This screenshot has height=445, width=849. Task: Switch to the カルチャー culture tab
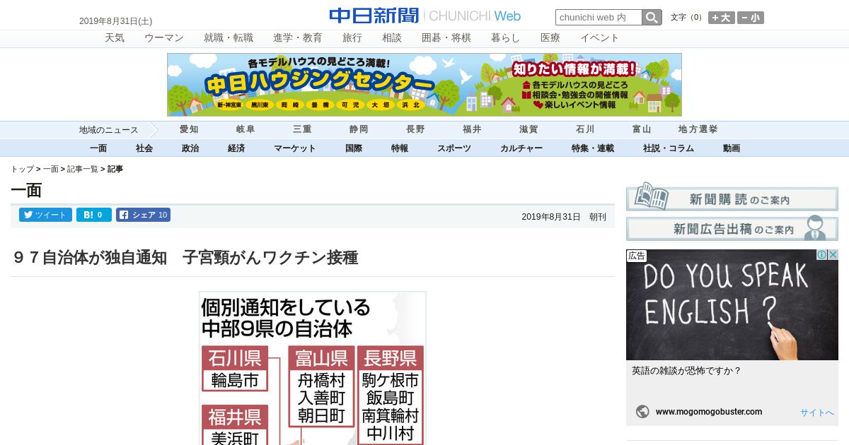coord(521,148)
